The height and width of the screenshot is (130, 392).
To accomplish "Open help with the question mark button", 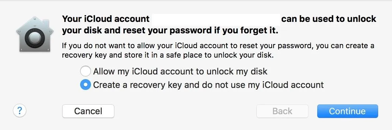I will (20, 110).
